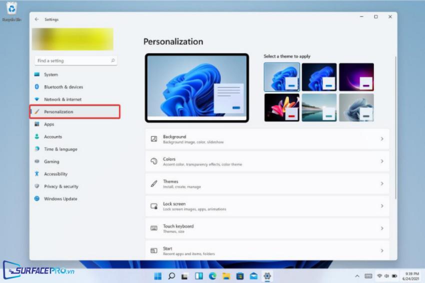Select Time & language in sidebar
Viewport: 425px width, 283px height.
60,149
